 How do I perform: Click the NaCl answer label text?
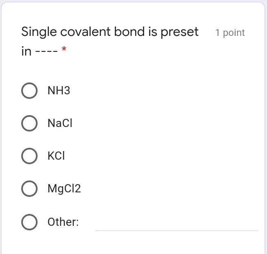pos(60,123)
